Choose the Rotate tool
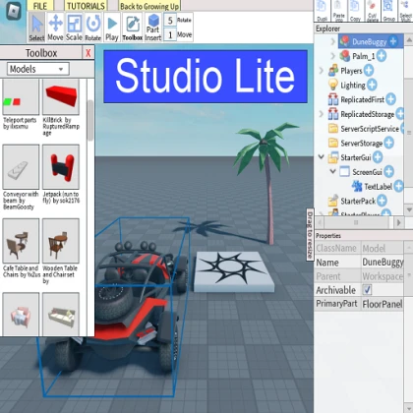Viewport: 413px width, 413px height. tap(93, 28)
